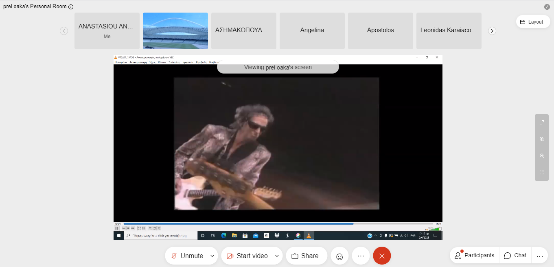
Task: Open the Windows Start button in shared screen
Action: pyautogui.click(x=118, y=235)
